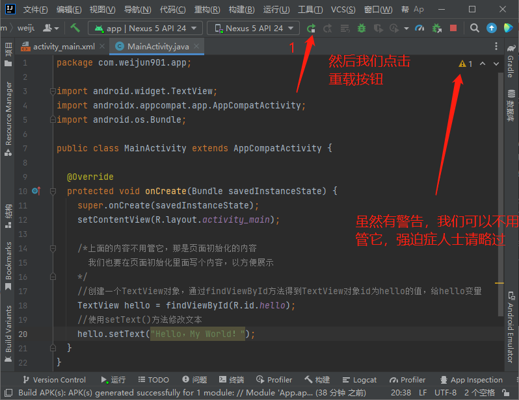
Task: Click the user account icon in toolbar
Action: tap(47, 29)
